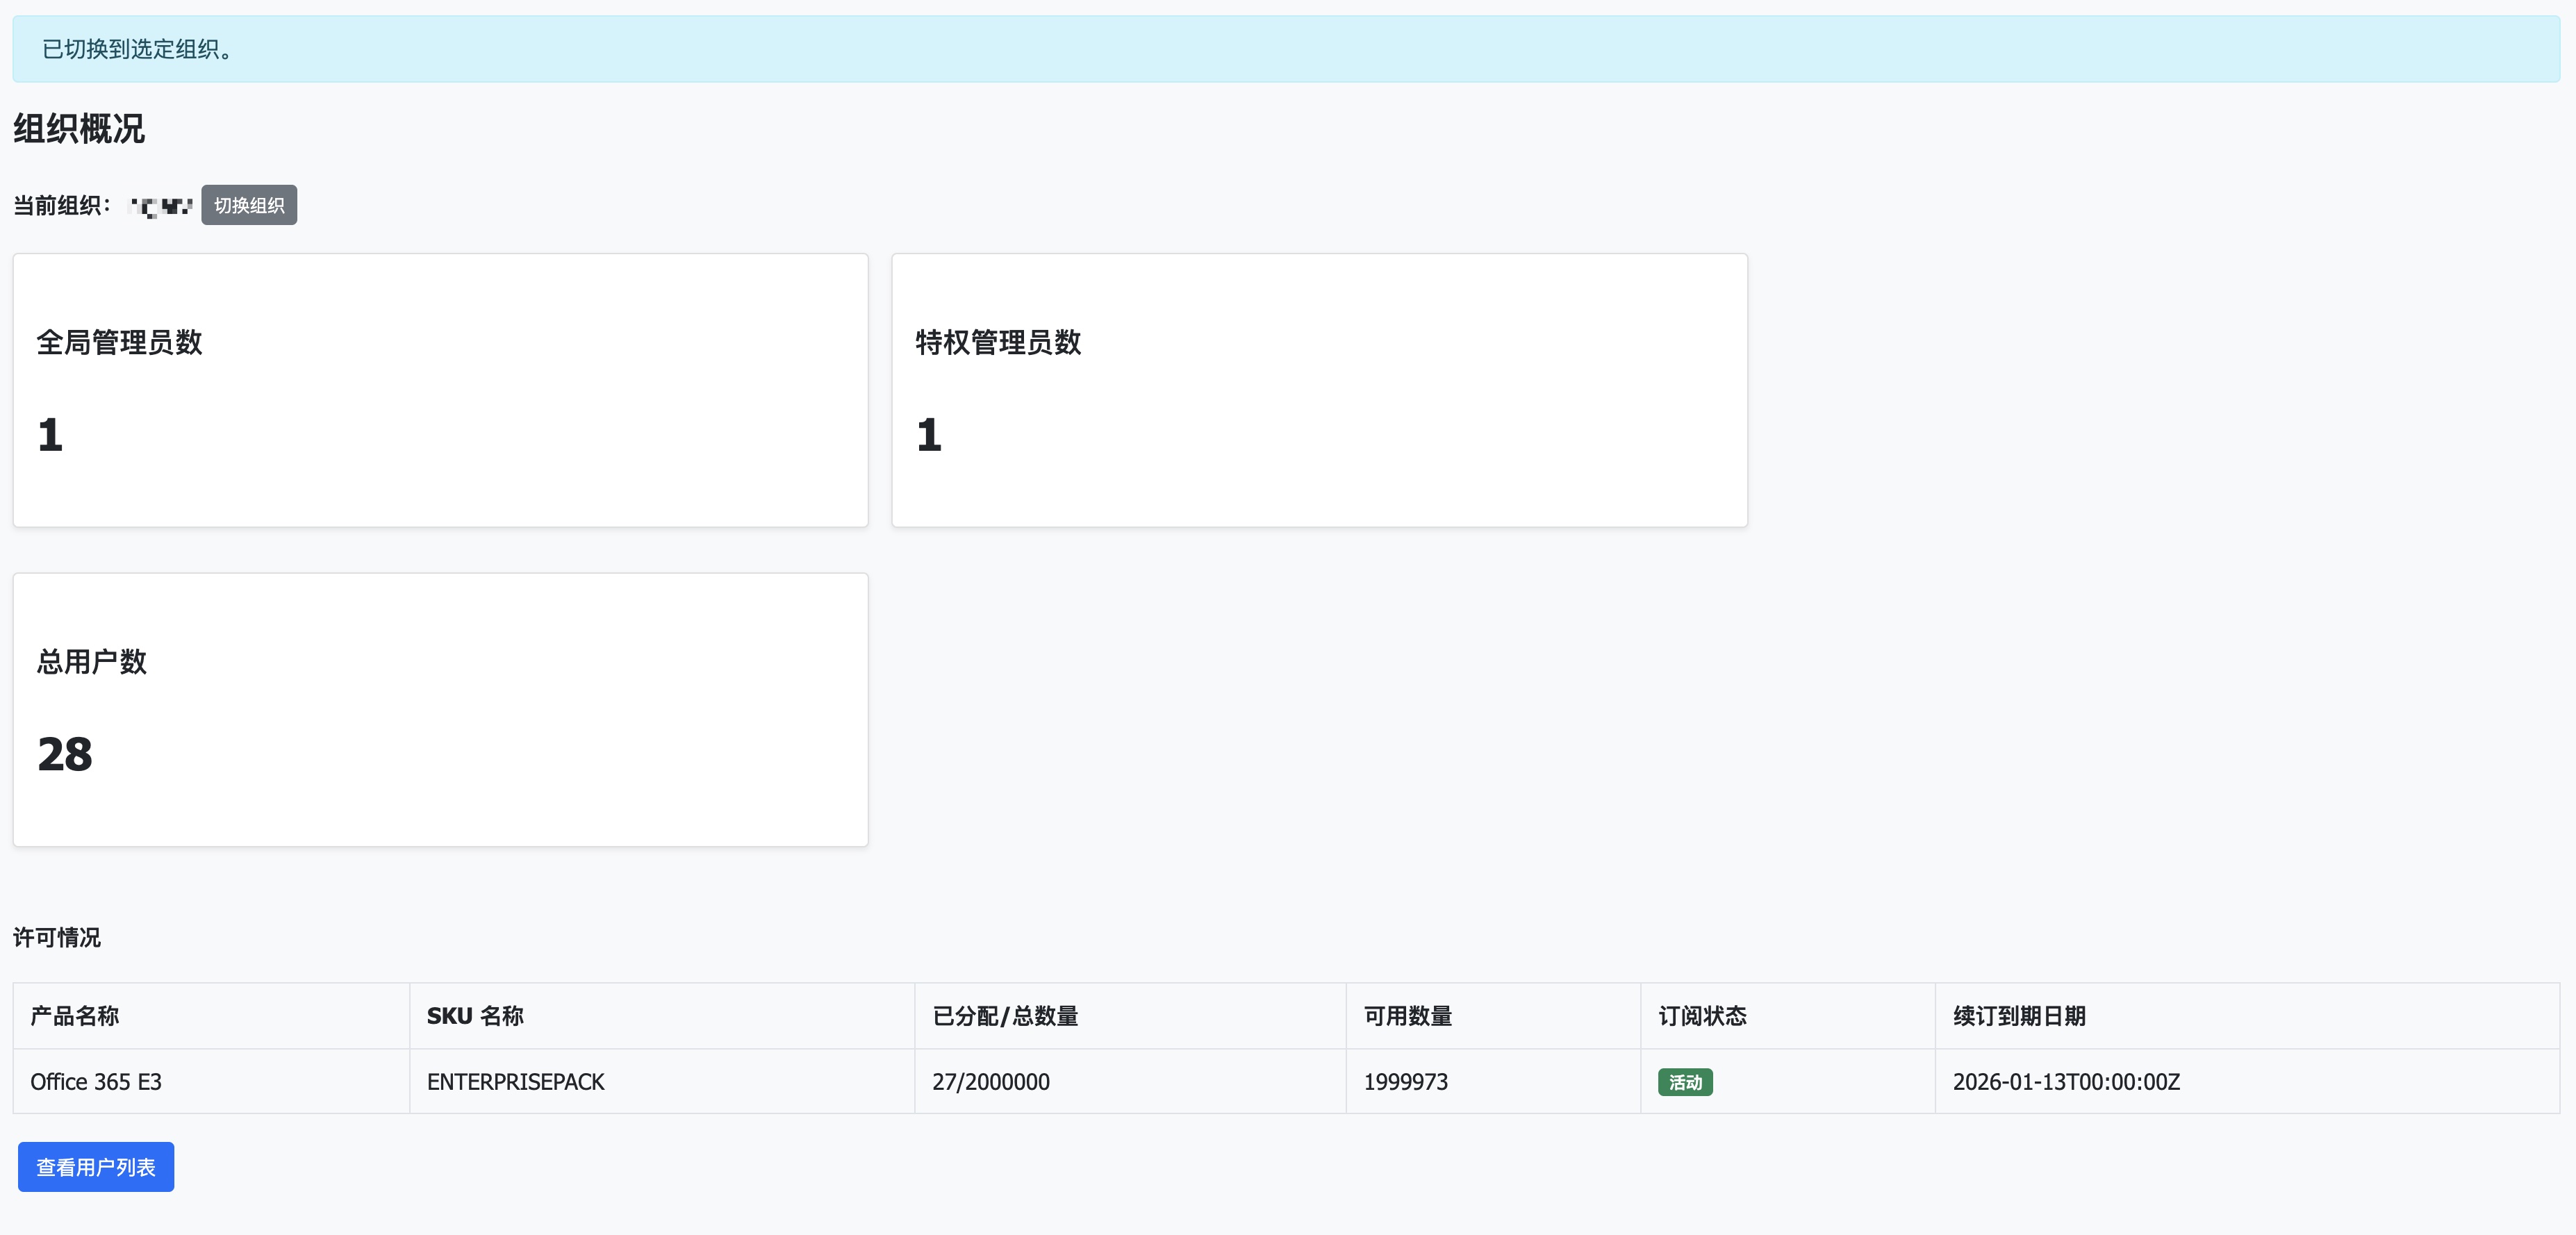This screenshot has height=1235, width=2576.
Task: Click the 续订到期日期 column header
Action: tap(2019, 1016)
